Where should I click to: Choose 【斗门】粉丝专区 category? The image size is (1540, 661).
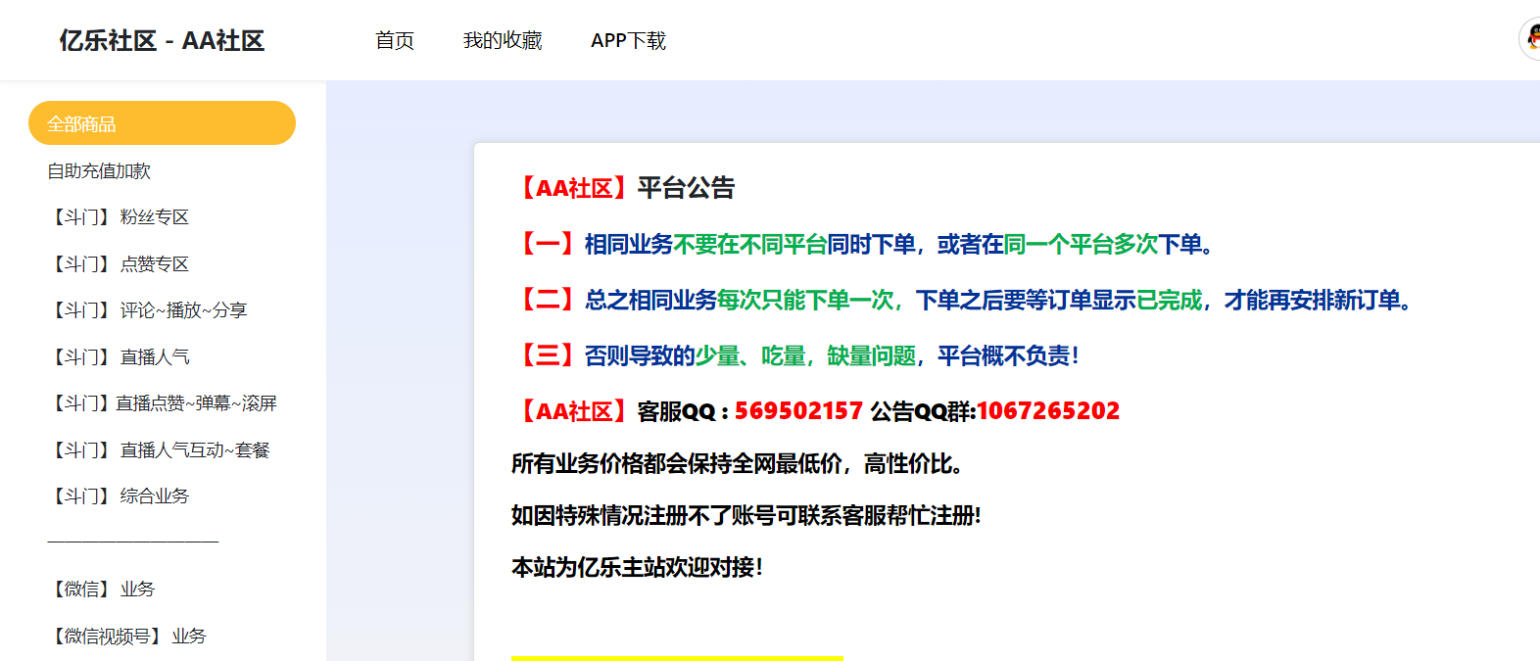[118, 217]
